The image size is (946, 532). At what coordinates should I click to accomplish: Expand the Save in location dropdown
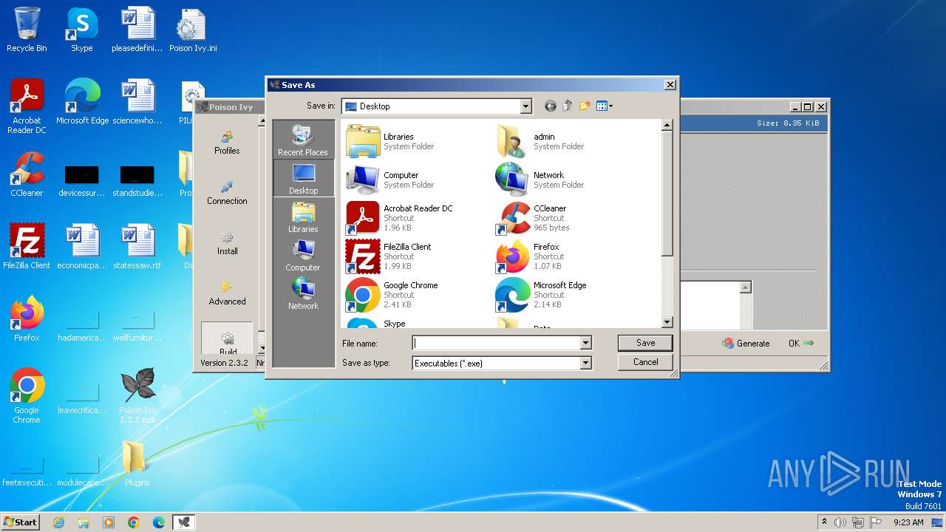(525, 106)
